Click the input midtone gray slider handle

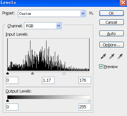click(x=32, y=73)
